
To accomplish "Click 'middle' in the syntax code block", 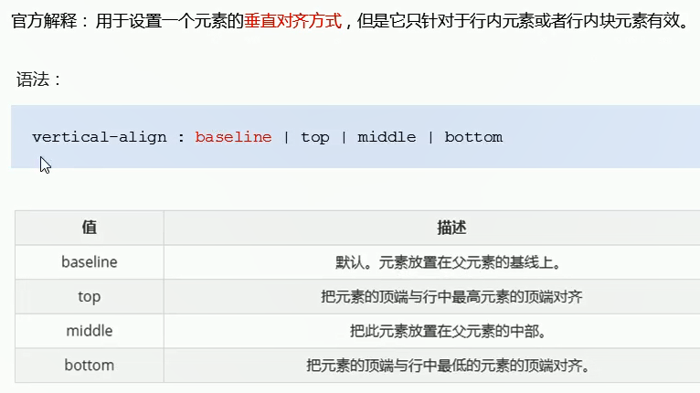I will 387,137.
